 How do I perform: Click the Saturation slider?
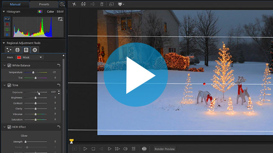pyautogui.click(x=35, y=119)
